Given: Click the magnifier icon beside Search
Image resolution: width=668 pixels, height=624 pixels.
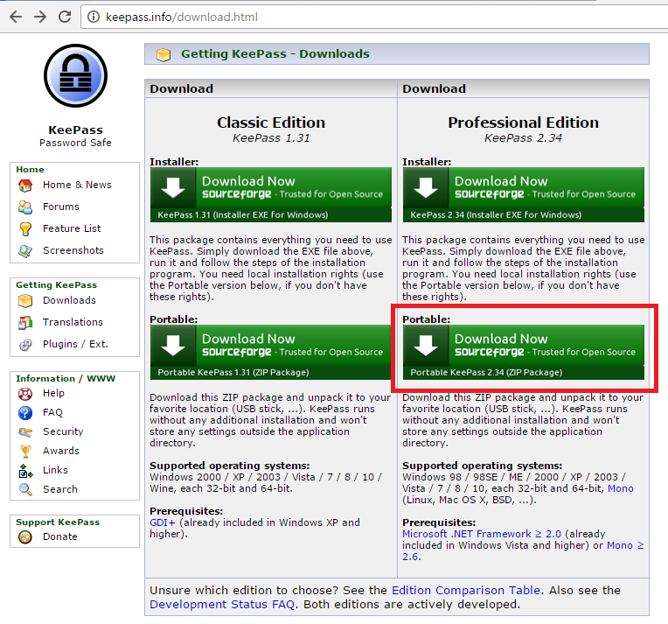Looking at the screenshot, I should tap(25, 489).
